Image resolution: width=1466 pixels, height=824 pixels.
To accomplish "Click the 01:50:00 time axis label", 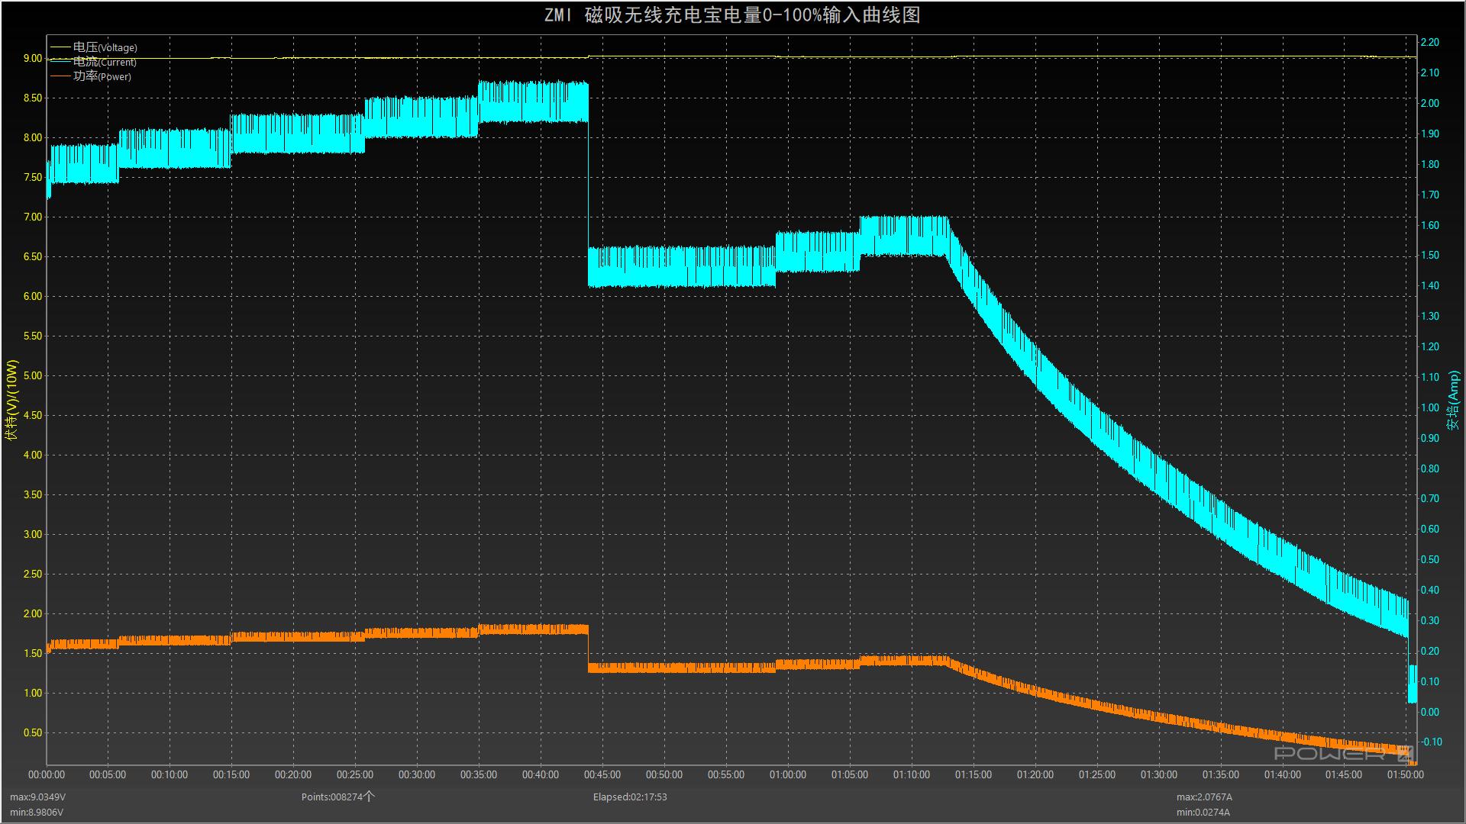I will coord(1405,774).
